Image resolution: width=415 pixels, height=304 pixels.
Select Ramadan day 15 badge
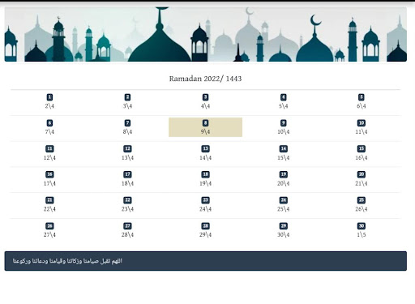coord(362,148)
